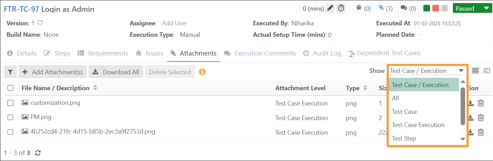Open the Audit Log tab
Image resolution: width=493 pixels, height=161 pixels.
[322, 53]
